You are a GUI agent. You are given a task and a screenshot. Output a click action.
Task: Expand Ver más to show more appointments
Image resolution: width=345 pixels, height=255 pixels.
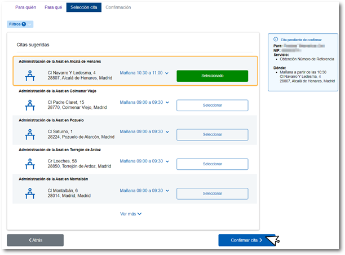tap(131, 214)
